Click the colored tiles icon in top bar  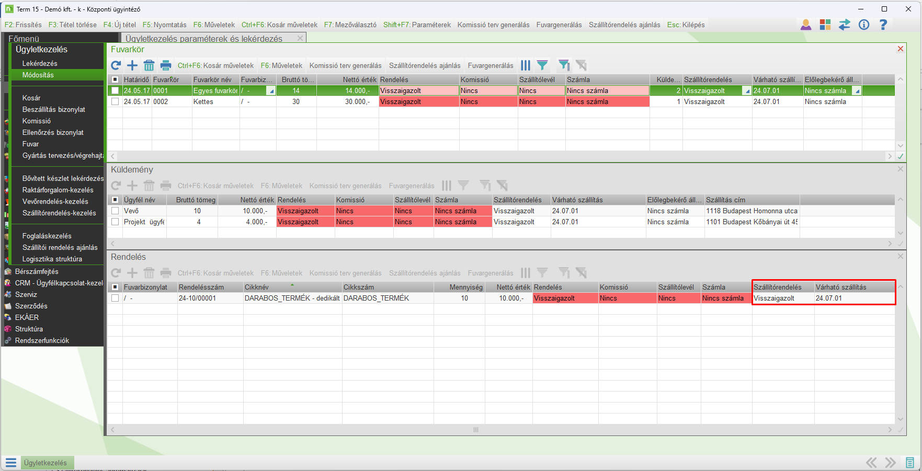[x=825, y=25]
